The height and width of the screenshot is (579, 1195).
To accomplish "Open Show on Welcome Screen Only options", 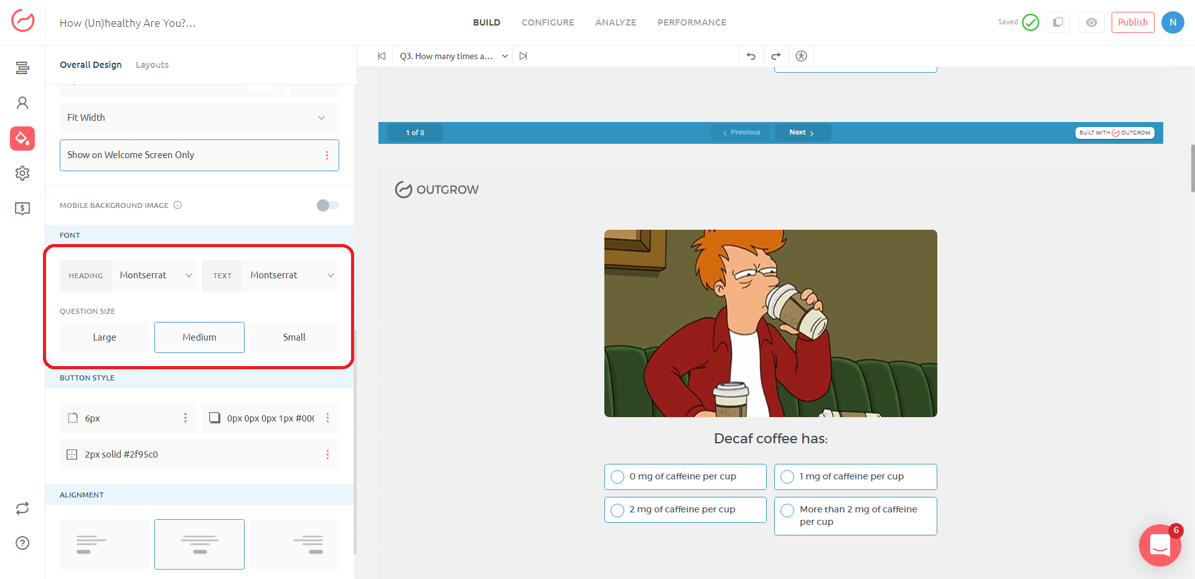I will [x=327, y=155].
